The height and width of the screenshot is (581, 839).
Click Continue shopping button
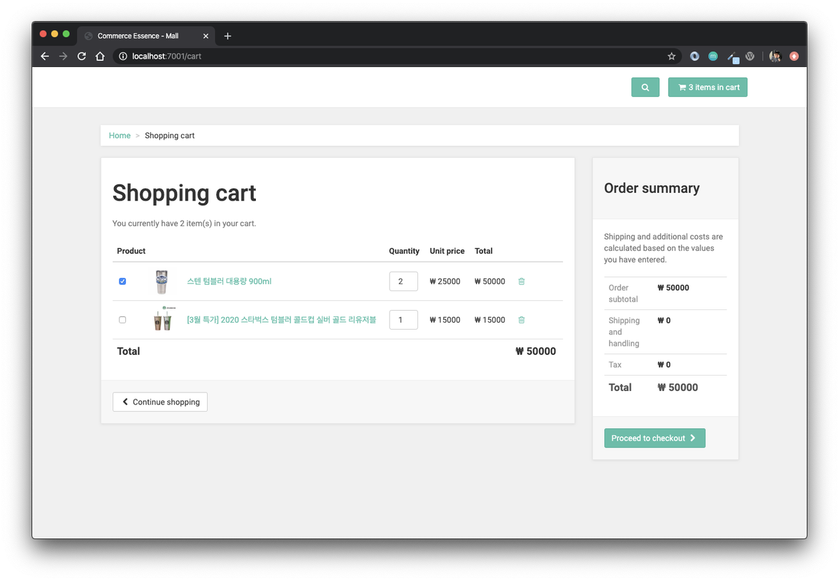160,402
